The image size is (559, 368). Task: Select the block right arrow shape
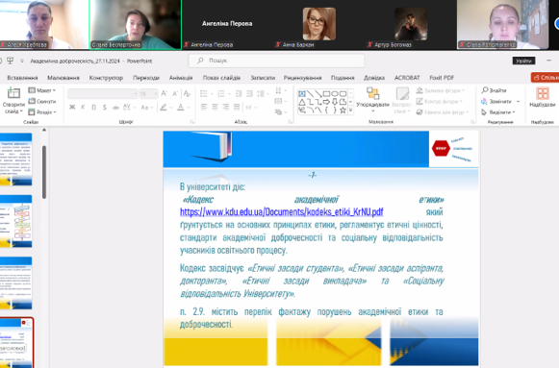326,102
